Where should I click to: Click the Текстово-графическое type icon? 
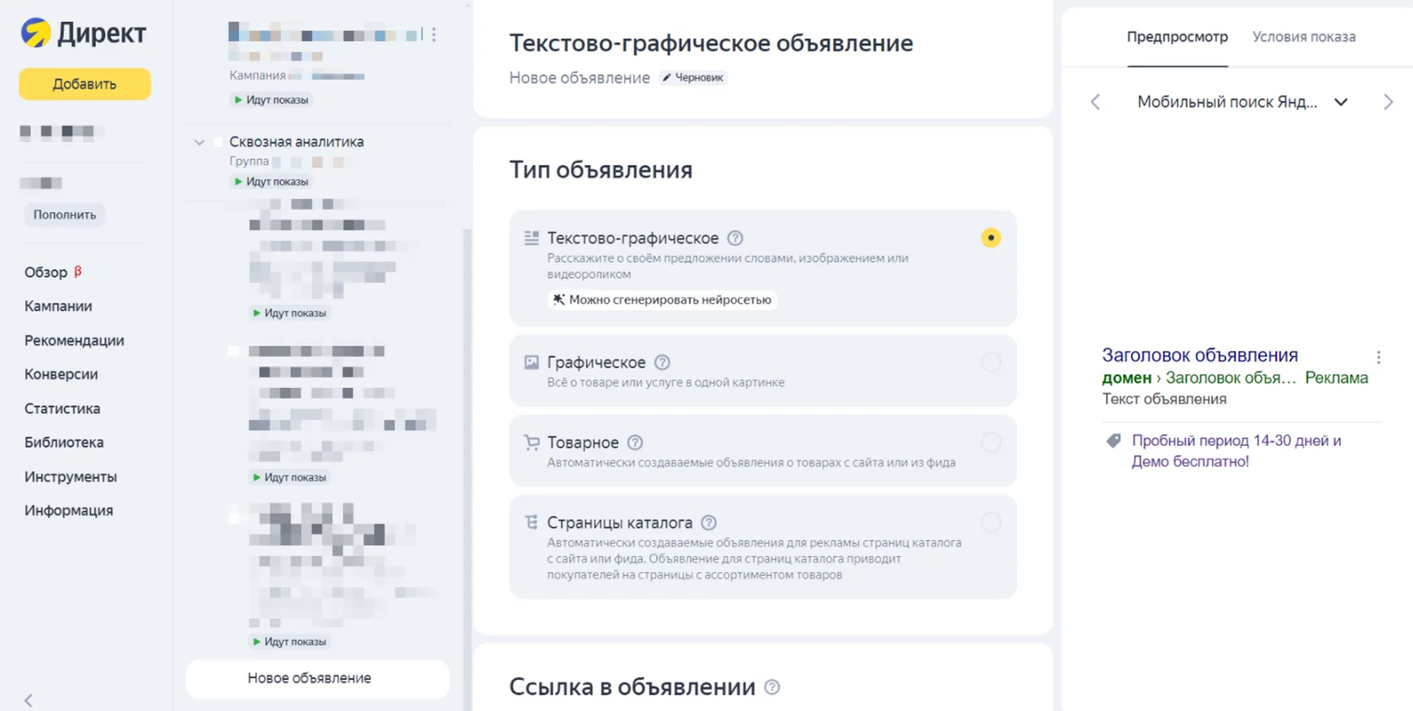coord(532,238)
